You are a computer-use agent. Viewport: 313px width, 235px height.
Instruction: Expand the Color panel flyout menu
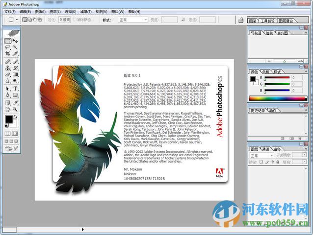(306, 71)
